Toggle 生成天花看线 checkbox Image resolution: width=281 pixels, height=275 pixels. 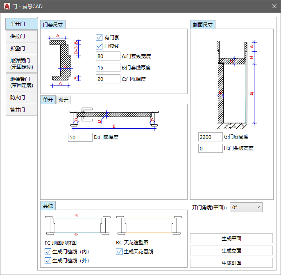pos(119,252)
